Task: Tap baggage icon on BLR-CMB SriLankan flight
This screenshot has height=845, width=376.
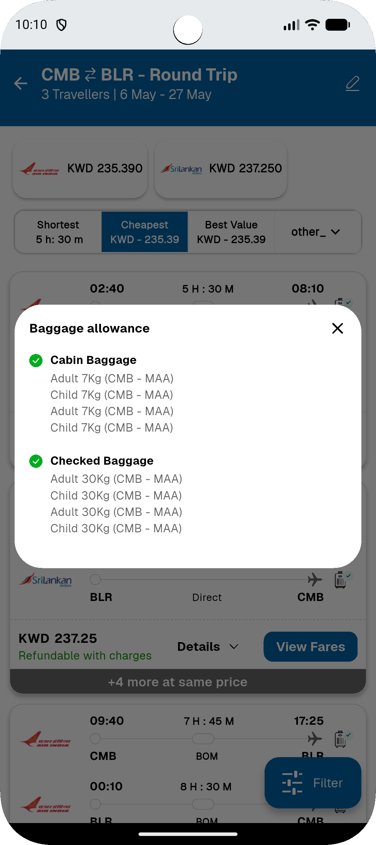Action: tap(340, 580)
